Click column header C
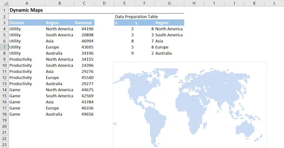Image resolution: width=284 pixels, height=148 pixels. tap(84, 3)
